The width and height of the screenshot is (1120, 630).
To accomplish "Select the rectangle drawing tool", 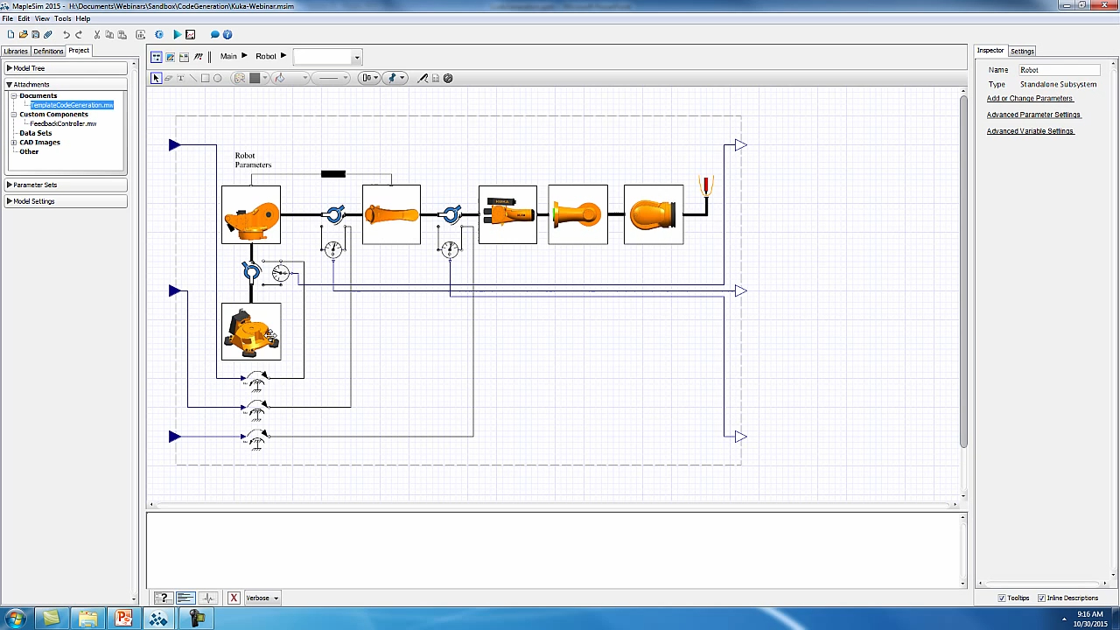I will click(x=206, y=78).
